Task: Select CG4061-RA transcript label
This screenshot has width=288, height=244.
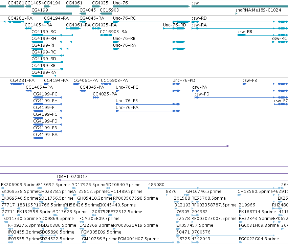Action: [79, 25]
